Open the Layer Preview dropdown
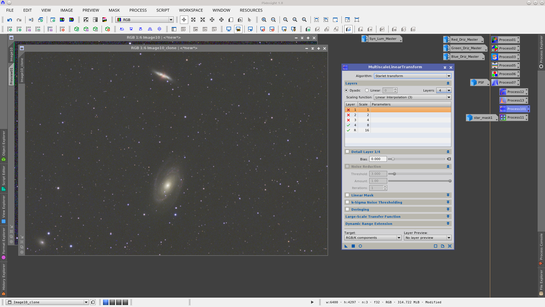Image resolution: width=545 pixels, height=307 pixels. point(427,237)
